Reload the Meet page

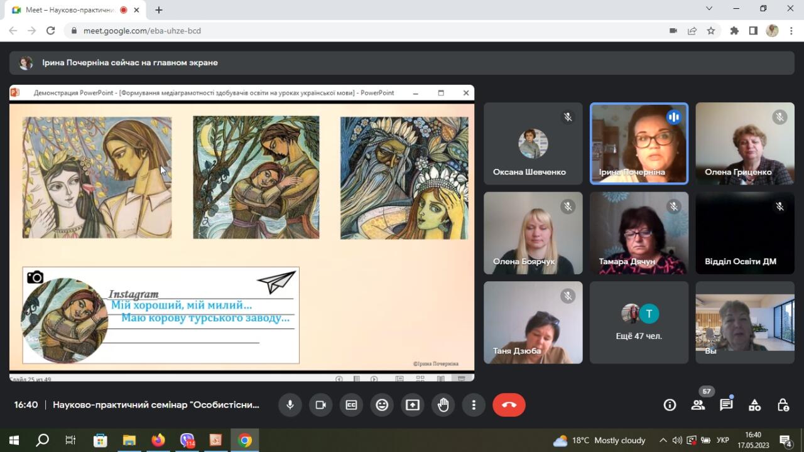pos(52,30)
